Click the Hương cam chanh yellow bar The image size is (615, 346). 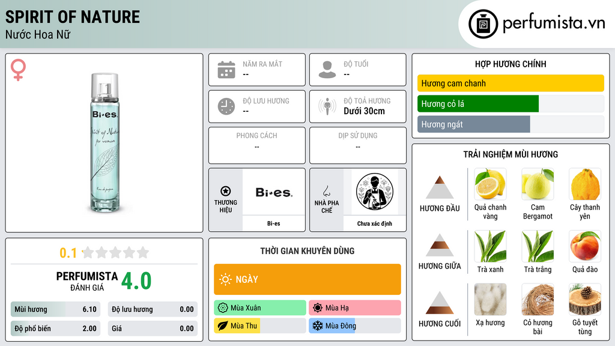[x=510, y=83]
